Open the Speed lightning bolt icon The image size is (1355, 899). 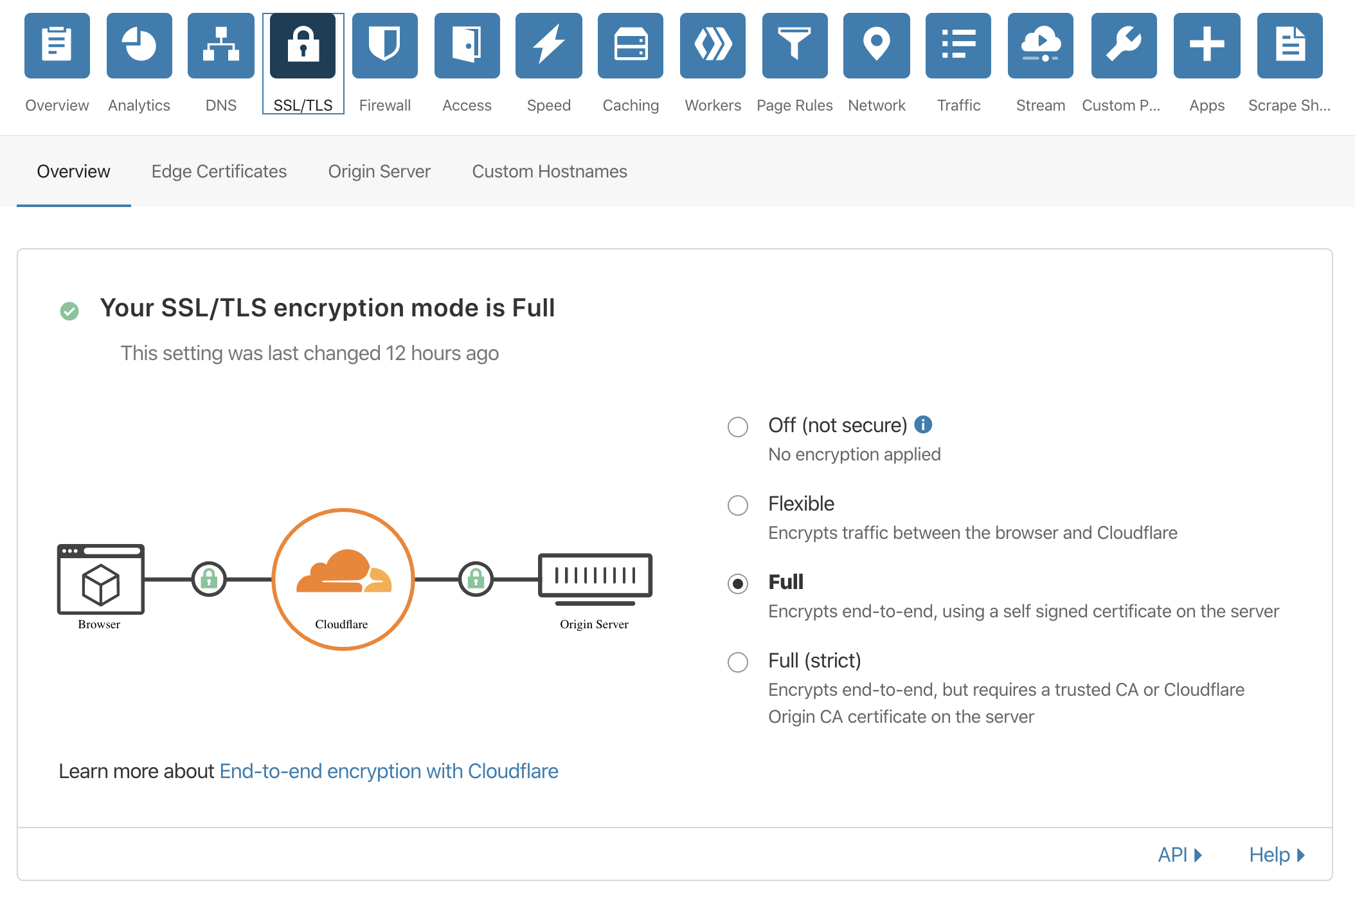pyautogui.click(x=548, y=46)
